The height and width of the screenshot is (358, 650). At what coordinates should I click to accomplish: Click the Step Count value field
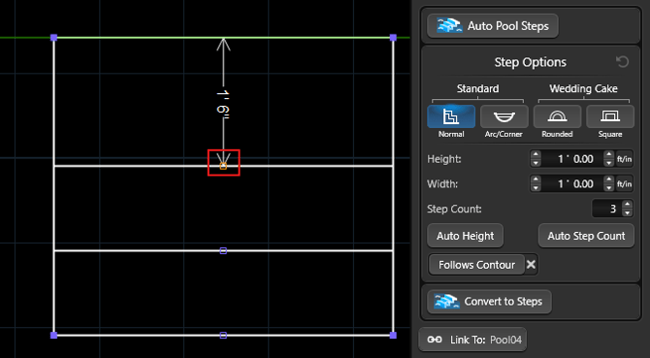pyautogui.click(x=607, y=209)
